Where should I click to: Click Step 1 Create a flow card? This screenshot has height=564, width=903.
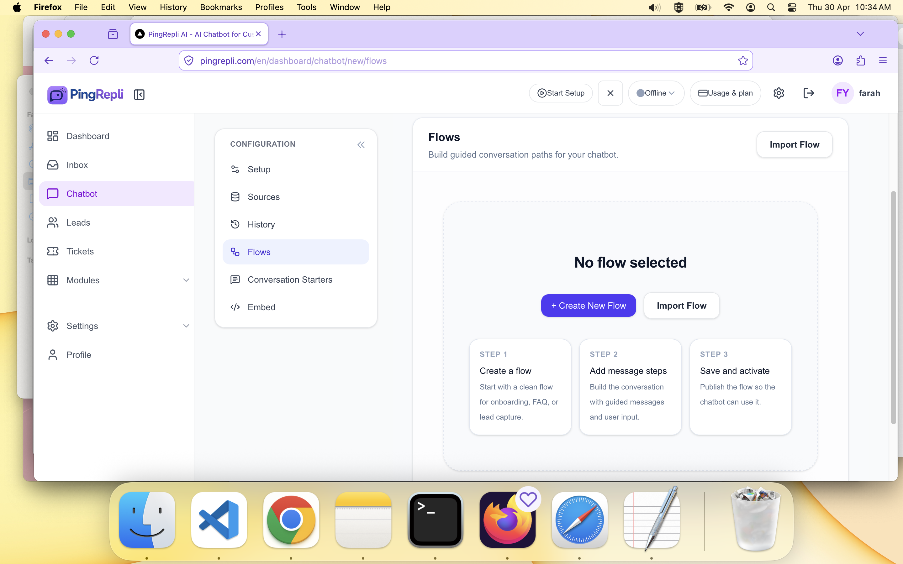520,387
